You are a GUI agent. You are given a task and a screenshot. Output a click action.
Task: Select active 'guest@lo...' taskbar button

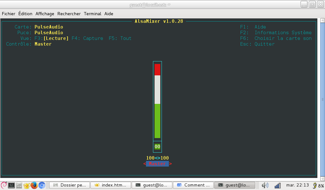235,185
